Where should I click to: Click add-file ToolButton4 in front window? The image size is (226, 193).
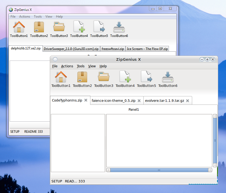(x=125, y=79)
